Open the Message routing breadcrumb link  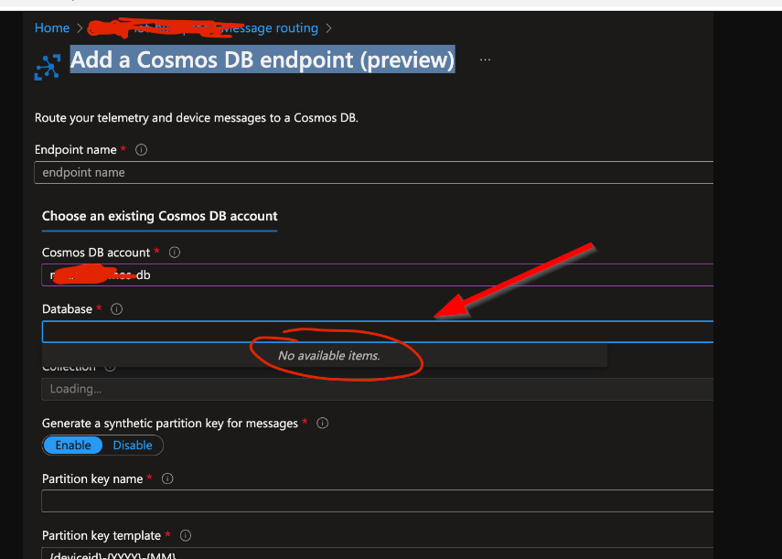click(x=269, y=28)
